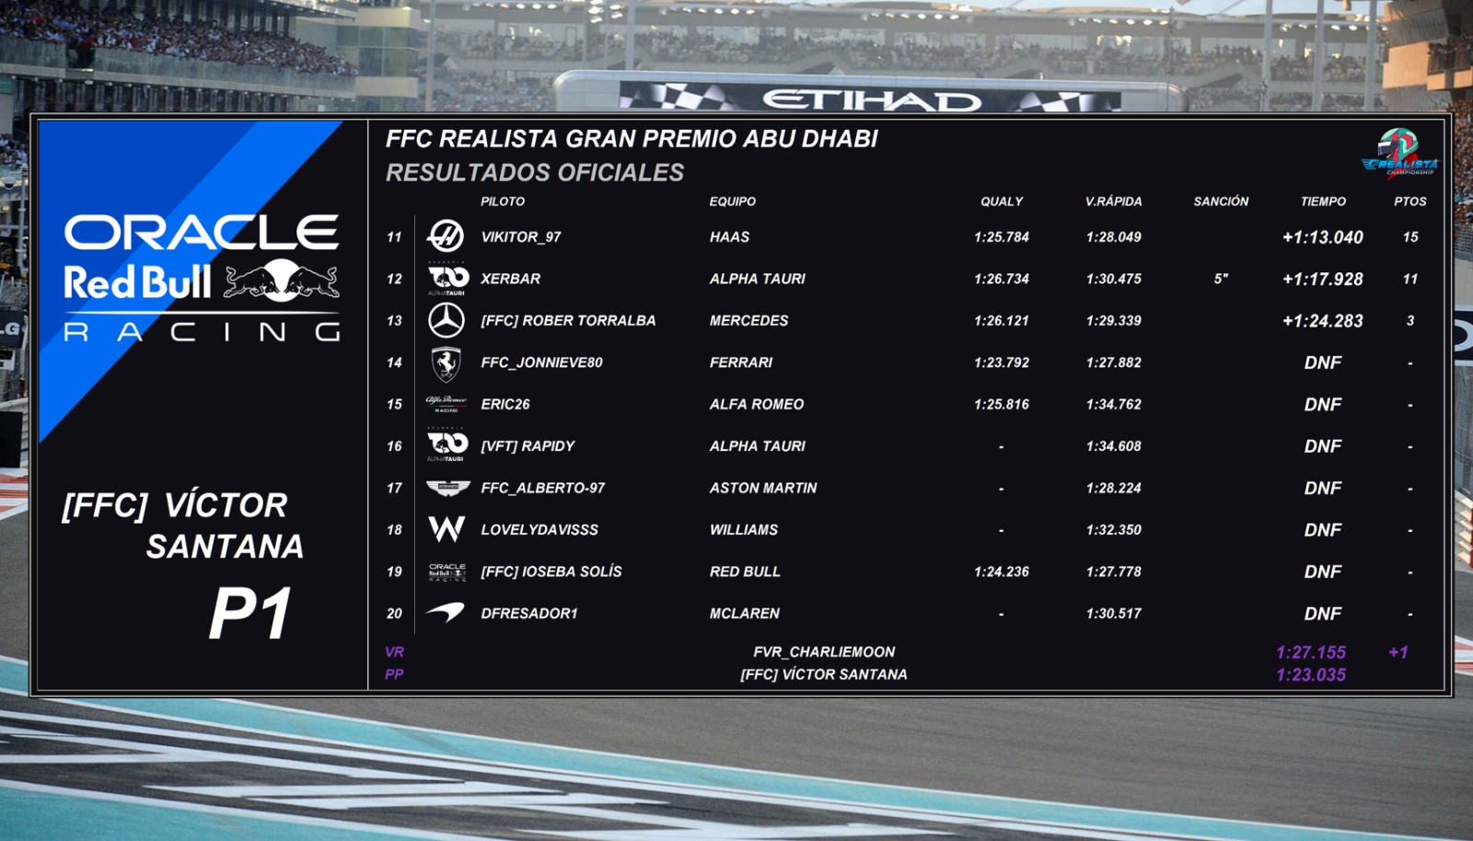Select the V.RÁPIDA column header
Image resolution: width=1473 pixels, height=841 pixels.
[x=1113, y=201]
